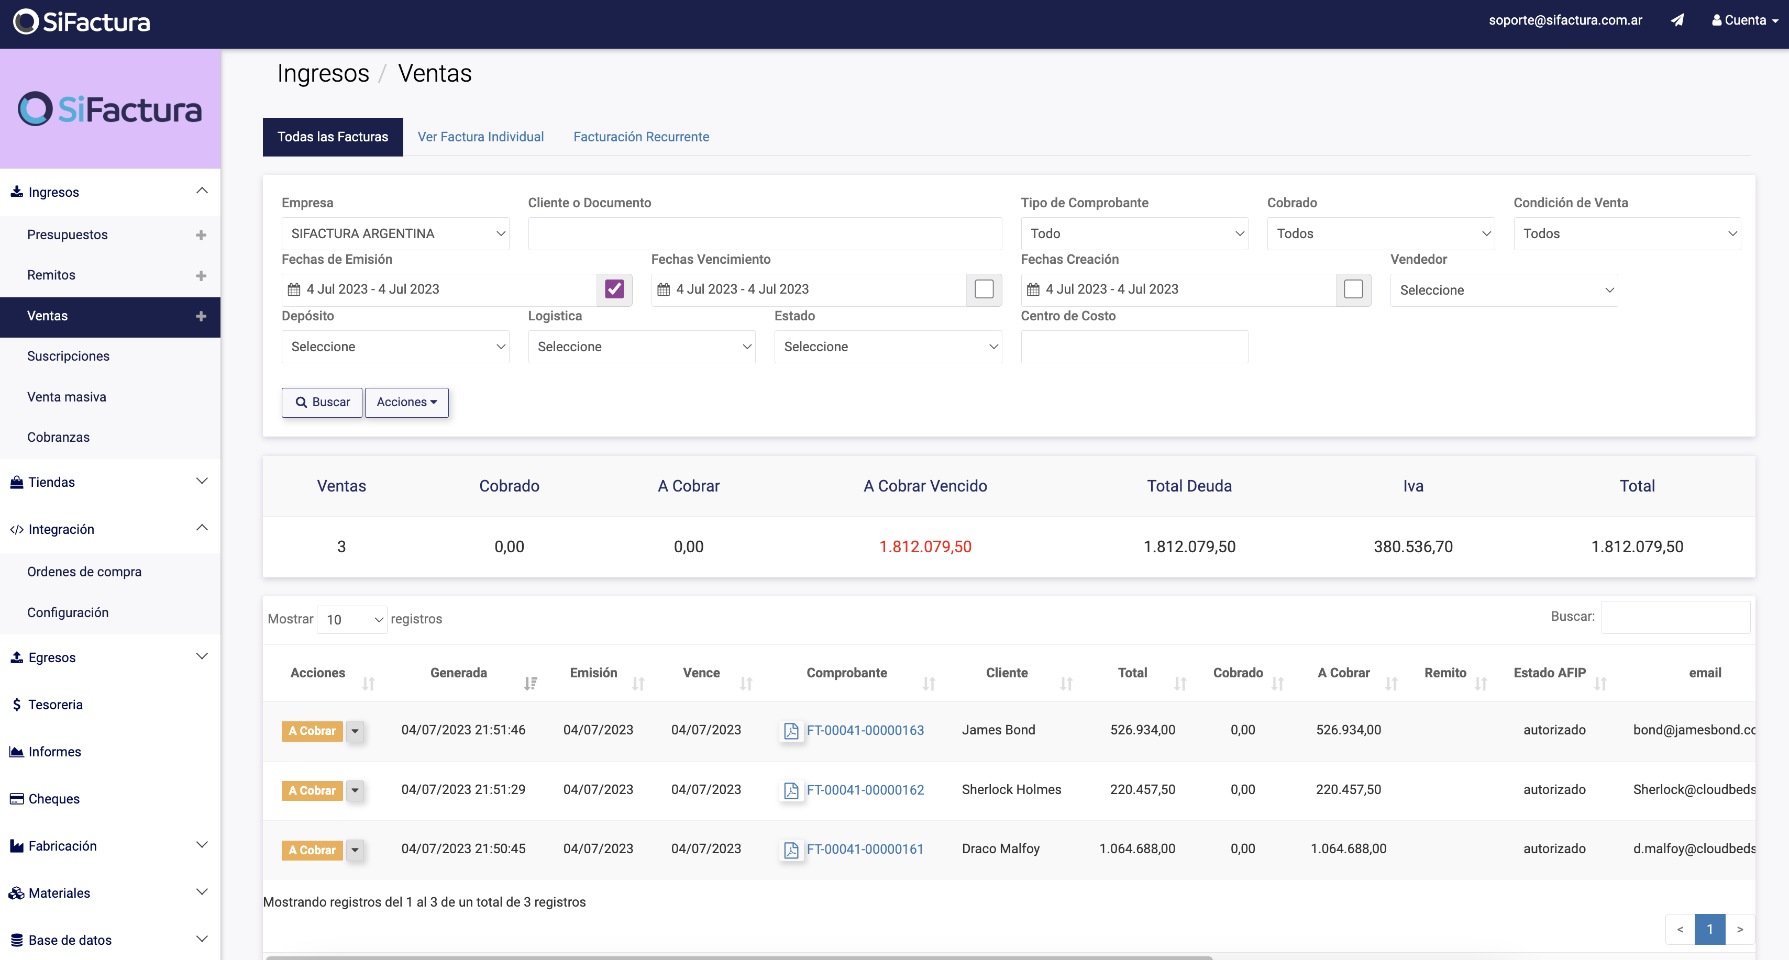The height and width of the screenshot is (960, 1789).
Task: Click calendar icon in Fechas de Emisión
Action: click(x=294, y=289)
